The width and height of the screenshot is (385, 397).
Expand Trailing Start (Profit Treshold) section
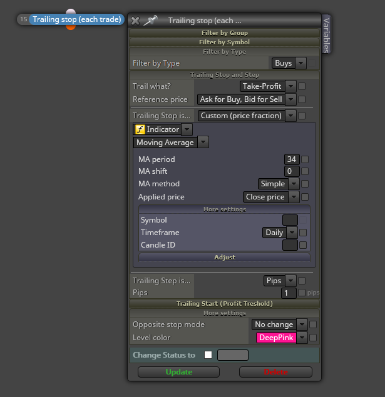click(224, 304)
